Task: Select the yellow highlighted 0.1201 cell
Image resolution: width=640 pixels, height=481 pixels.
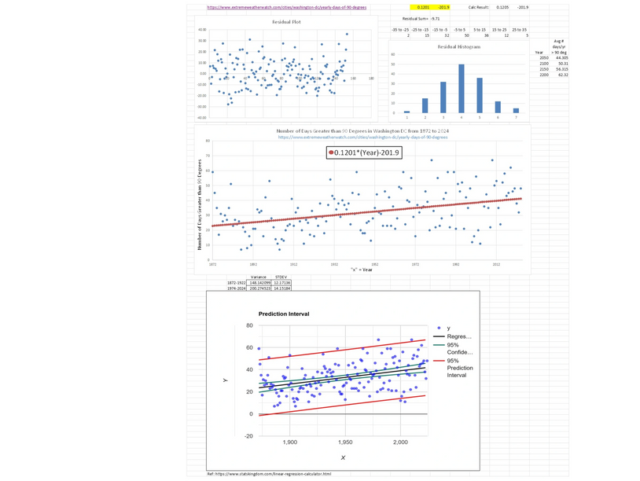Action: pos(423,8)
